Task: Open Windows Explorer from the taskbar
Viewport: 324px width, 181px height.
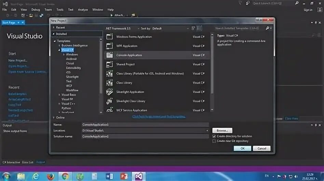Action: 21,176
